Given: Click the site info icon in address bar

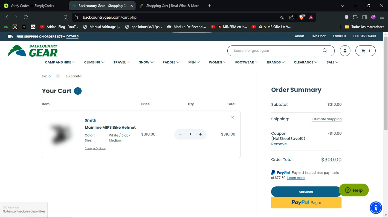Looking at the screenshot, I should [77, 17].
